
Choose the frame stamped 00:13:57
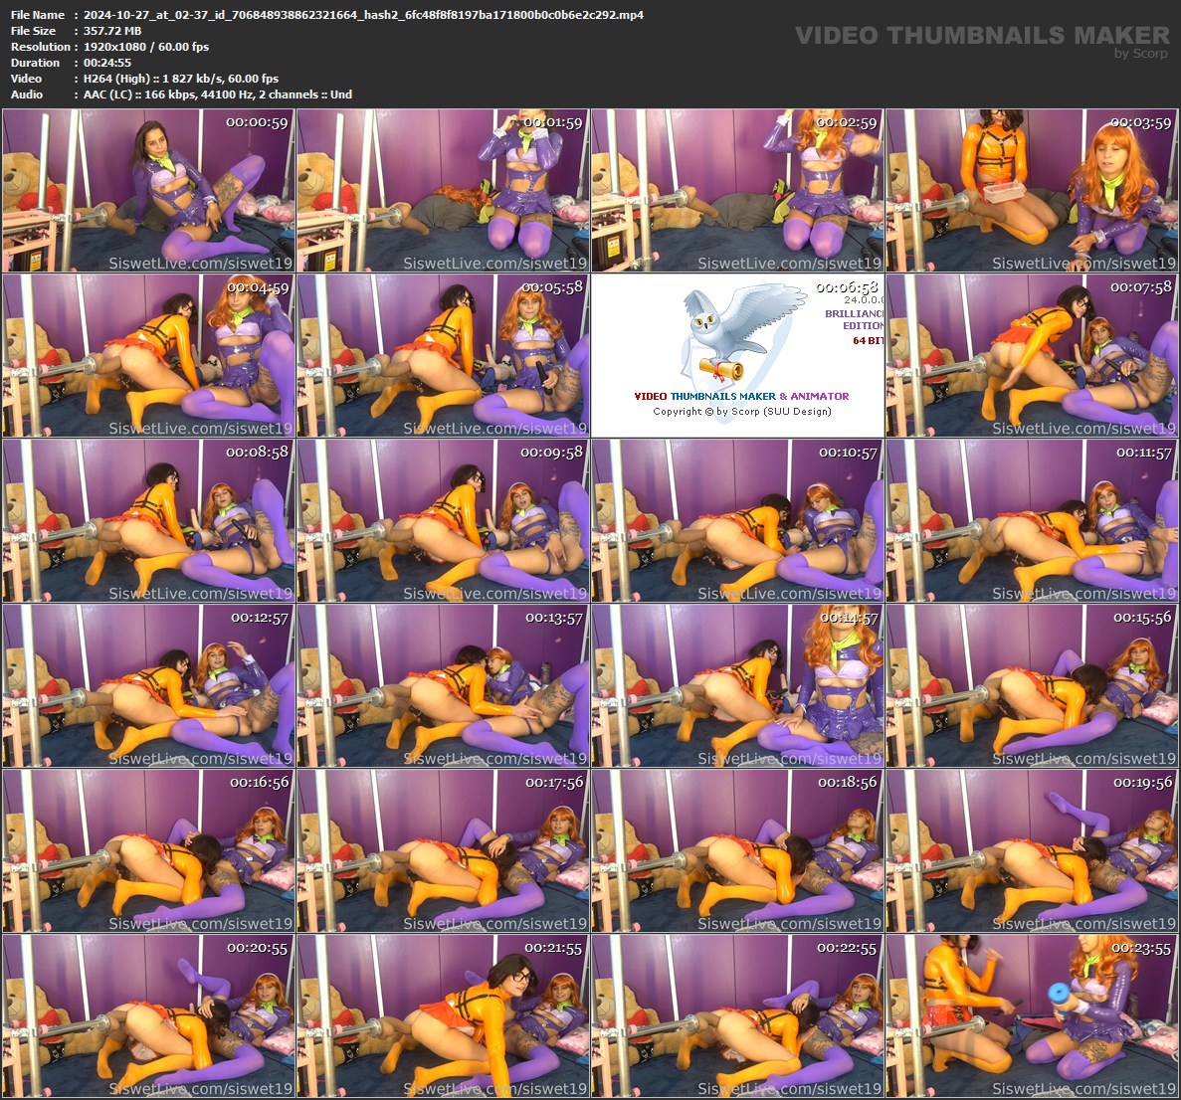443,686
